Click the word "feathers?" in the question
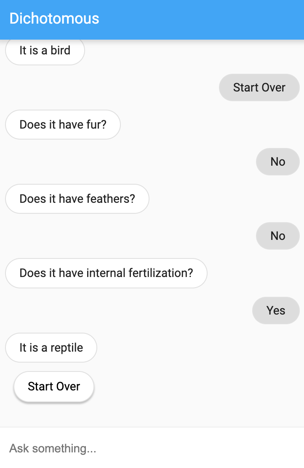The height and width of the screenshot is (468, 304). (x=111, y=199)
